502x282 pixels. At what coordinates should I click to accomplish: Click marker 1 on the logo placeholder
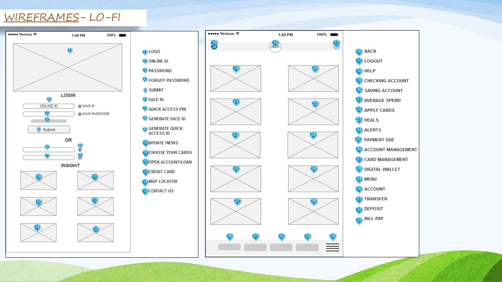click(x=70, y=51)
